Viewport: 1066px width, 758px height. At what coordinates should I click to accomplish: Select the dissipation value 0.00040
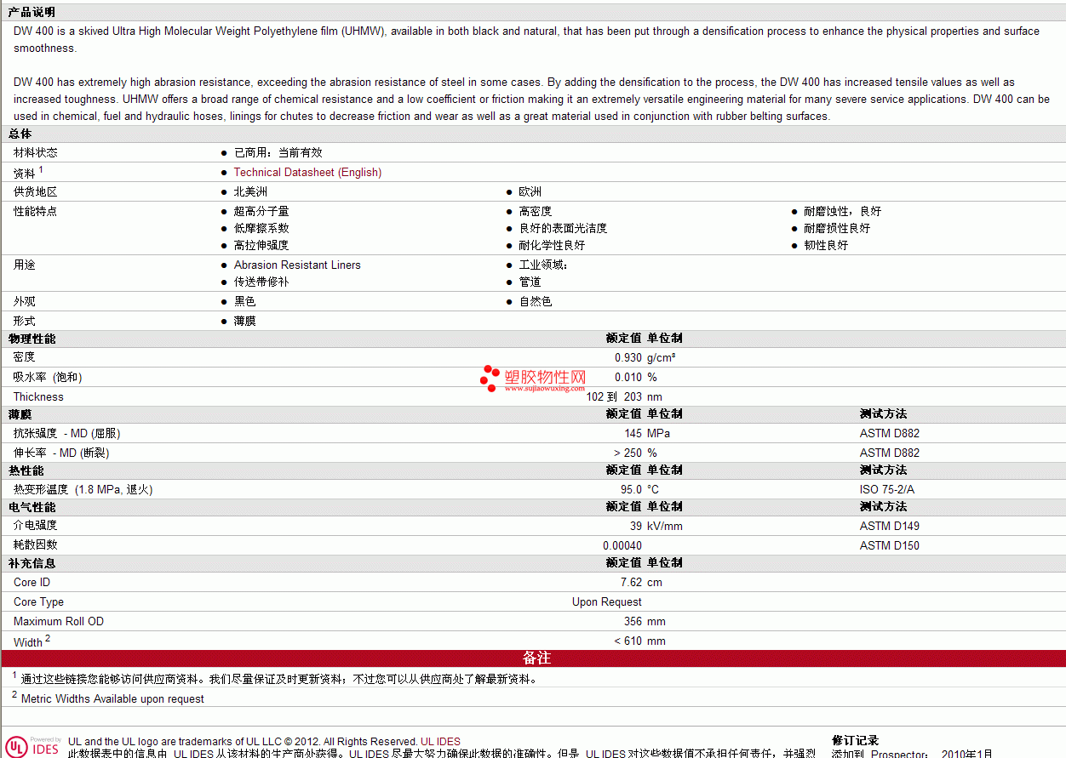tap(622, 545)
